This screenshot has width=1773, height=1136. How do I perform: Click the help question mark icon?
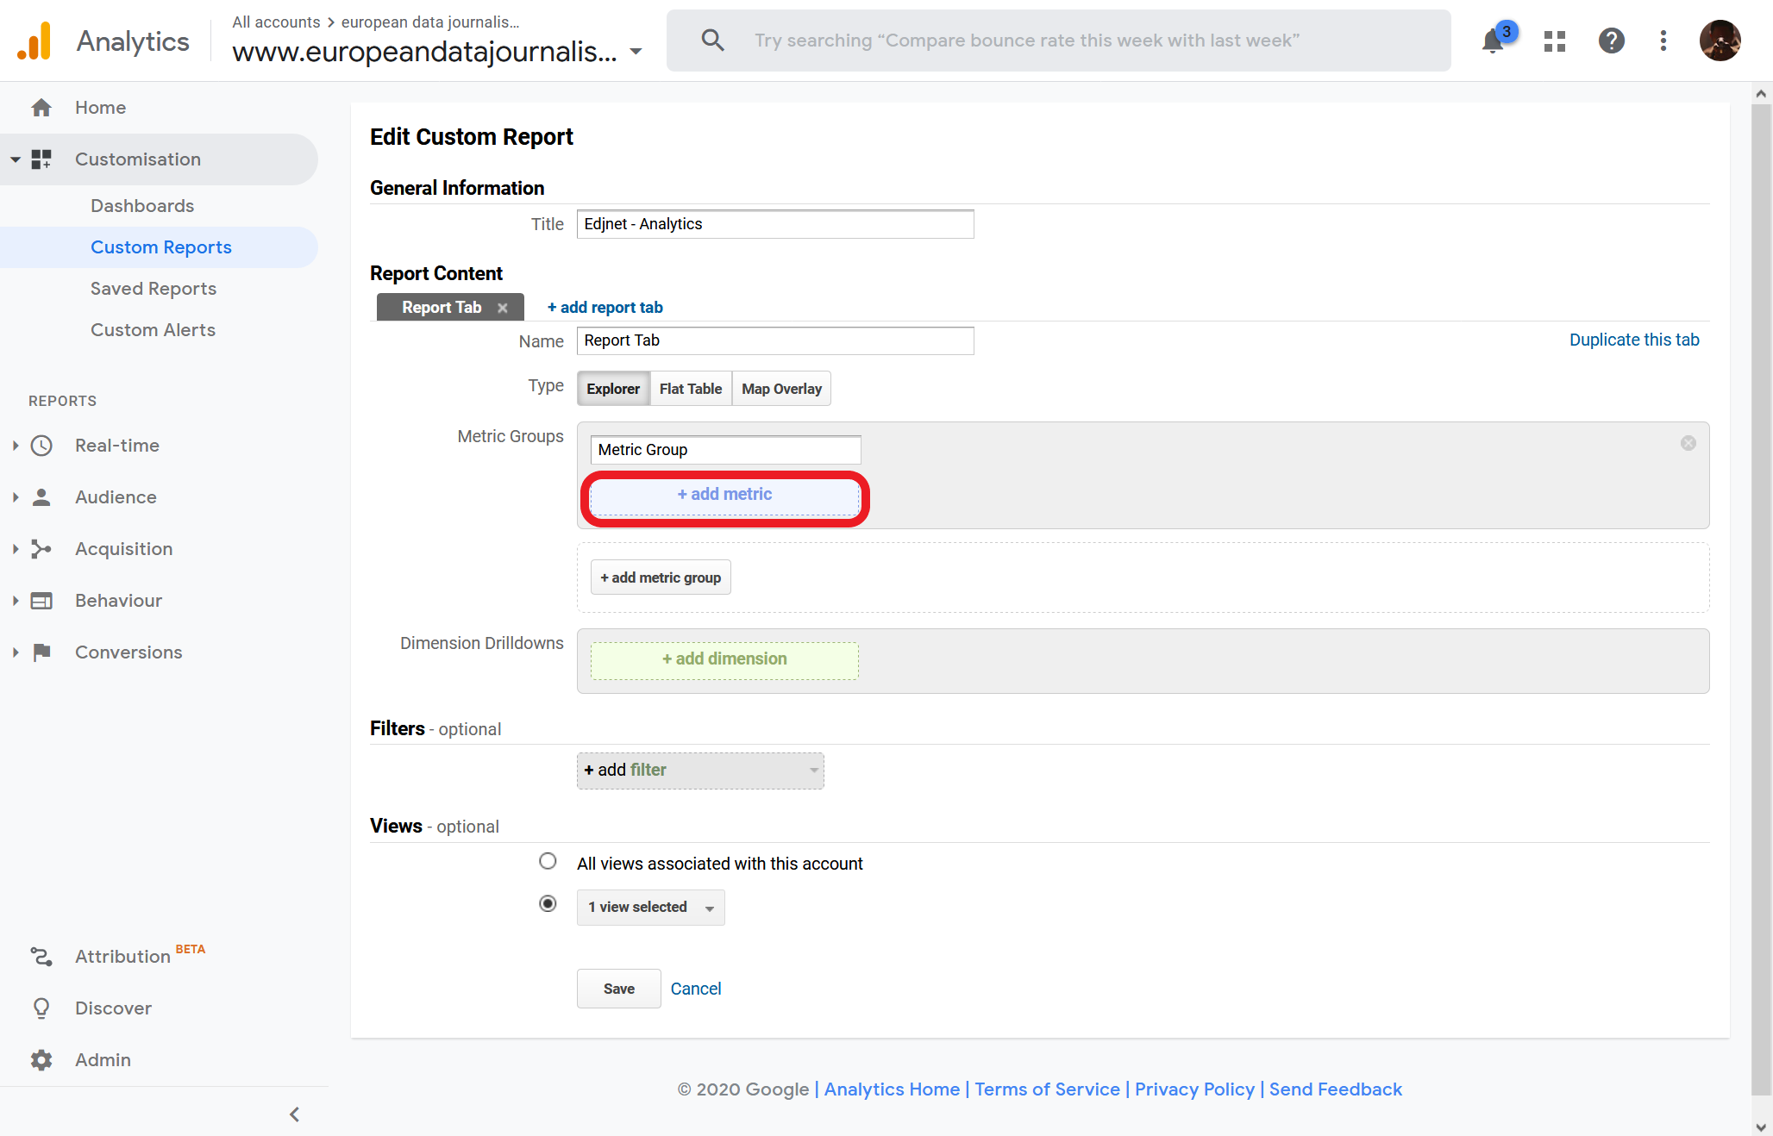pos(1611,41)
